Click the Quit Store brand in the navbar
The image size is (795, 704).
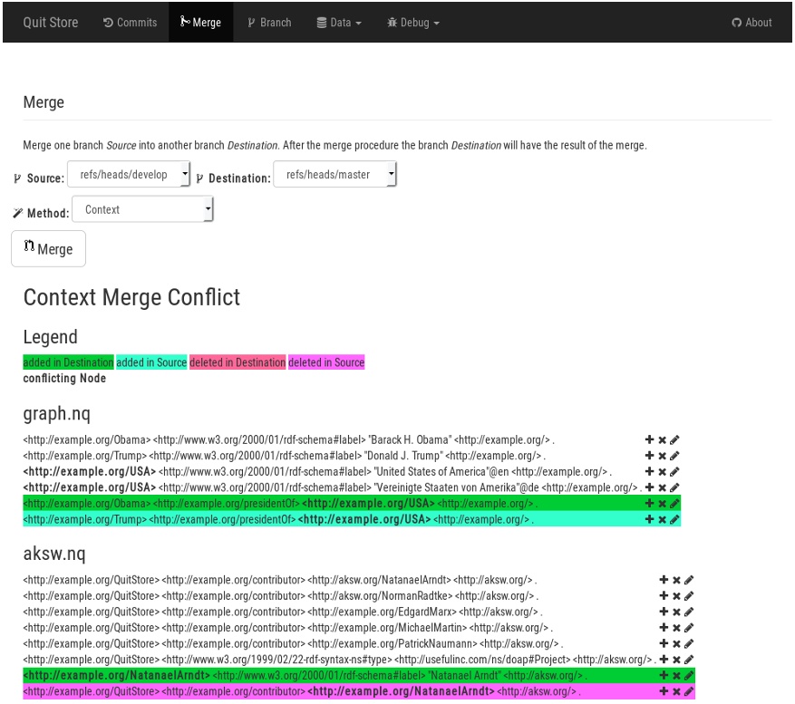pyautogui.click(x=50, y=22)
